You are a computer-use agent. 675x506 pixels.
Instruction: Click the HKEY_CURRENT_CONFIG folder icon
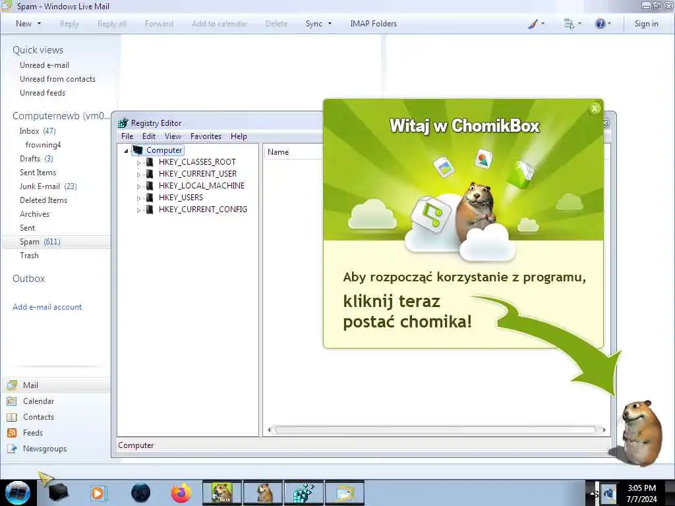pyautogui.click(x=150, y=210)
